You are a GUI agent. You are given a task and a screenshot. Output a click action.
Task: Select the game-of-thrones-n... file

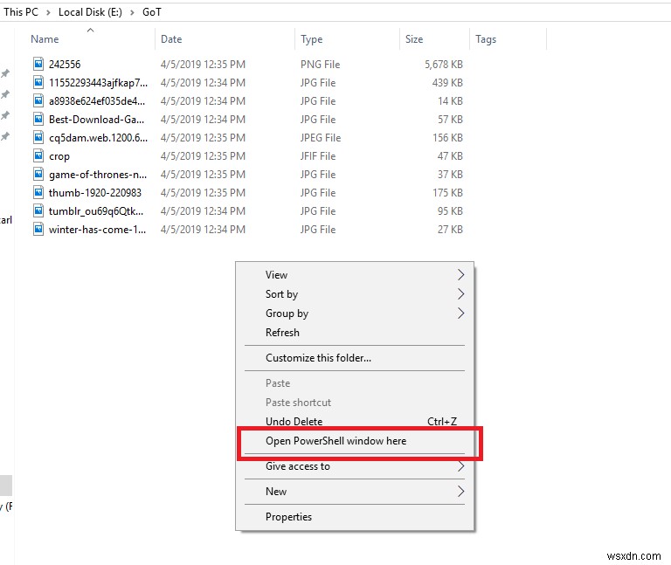pos(98,175)
